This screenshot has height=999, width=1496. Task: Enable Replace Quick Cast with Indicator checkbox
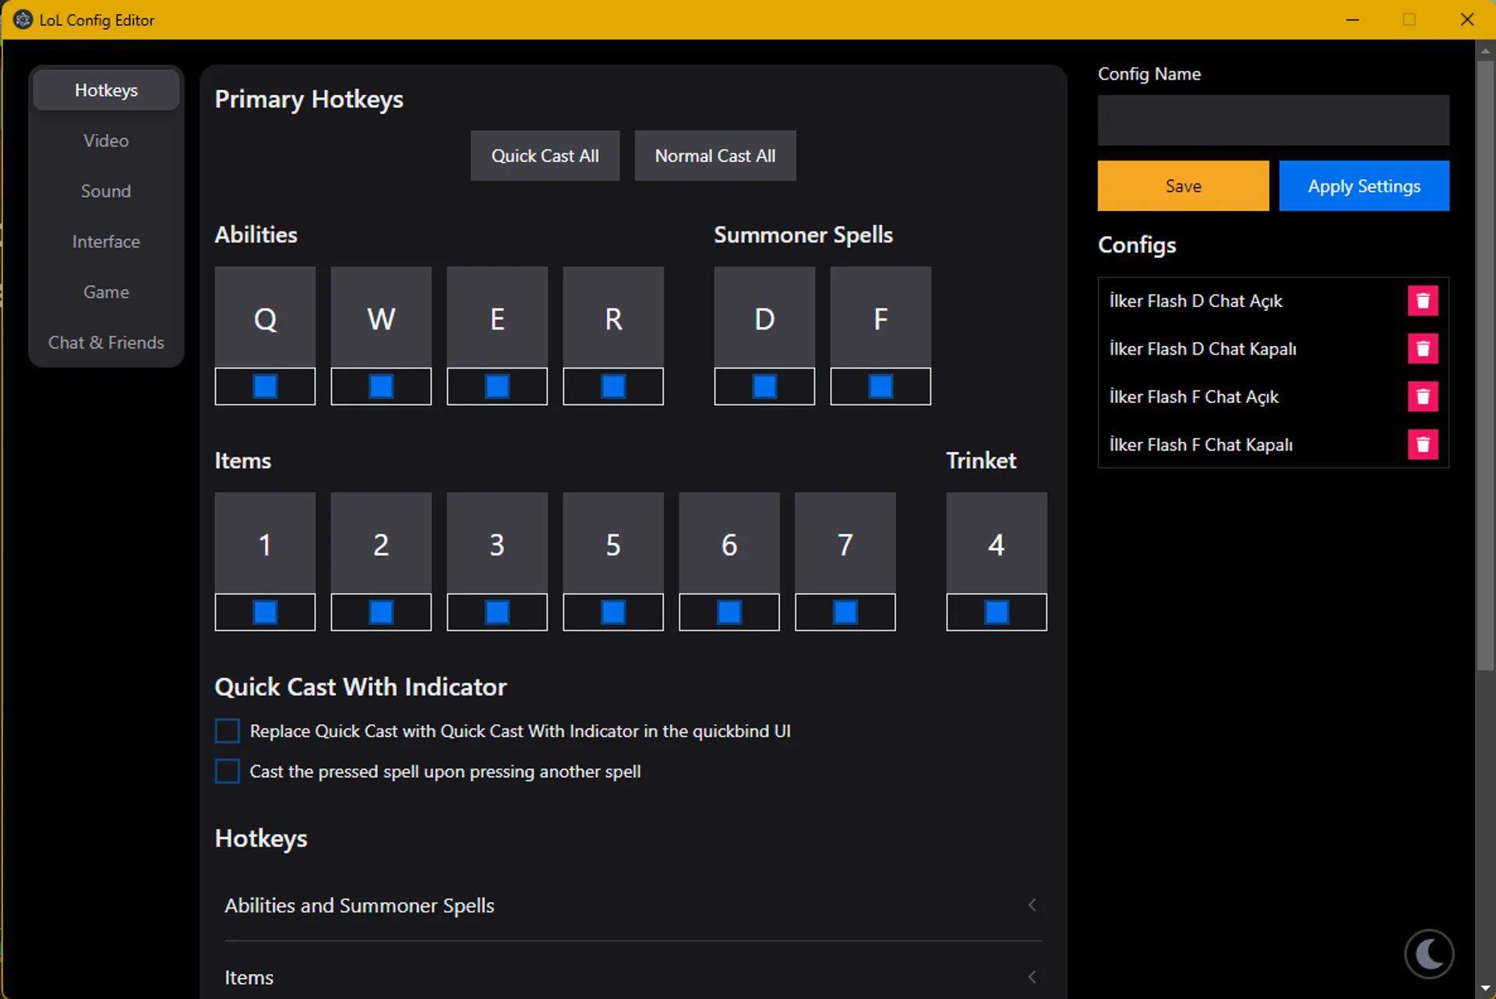(x=227, y=731)
